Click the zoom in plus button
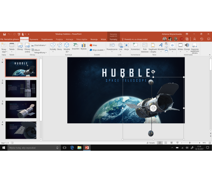This screenshot has height=182, width=212. 199,143
